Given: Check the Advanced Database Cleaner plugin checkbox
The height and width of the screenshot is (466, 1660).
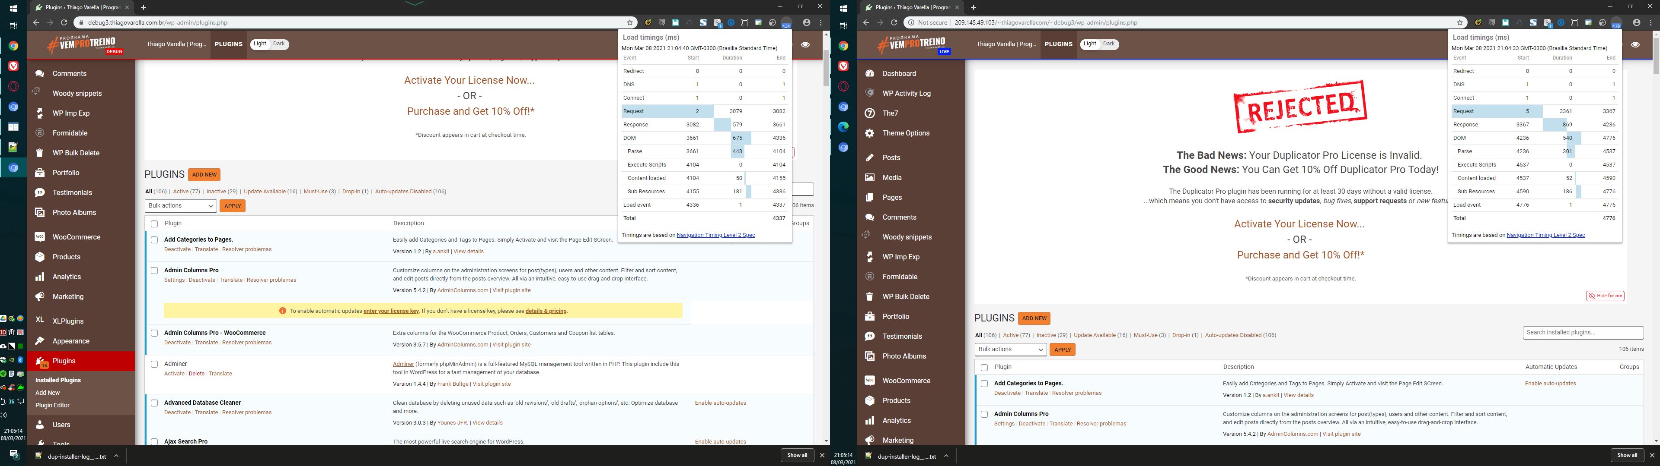Looking at the screenshot, I should (154, 403).
